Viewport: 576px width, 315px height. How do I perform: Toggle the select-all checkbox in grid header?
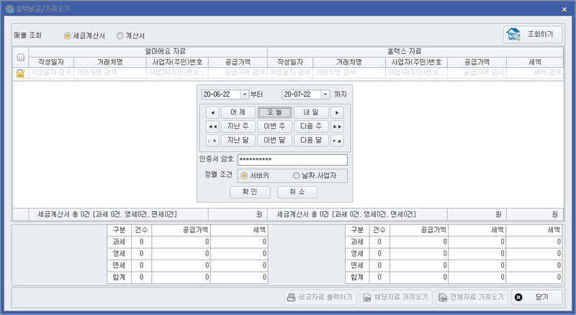pos(21,57)
